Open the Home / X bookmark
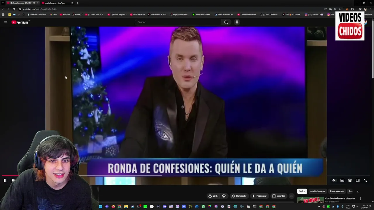374x210 pixels. [77, 15]
